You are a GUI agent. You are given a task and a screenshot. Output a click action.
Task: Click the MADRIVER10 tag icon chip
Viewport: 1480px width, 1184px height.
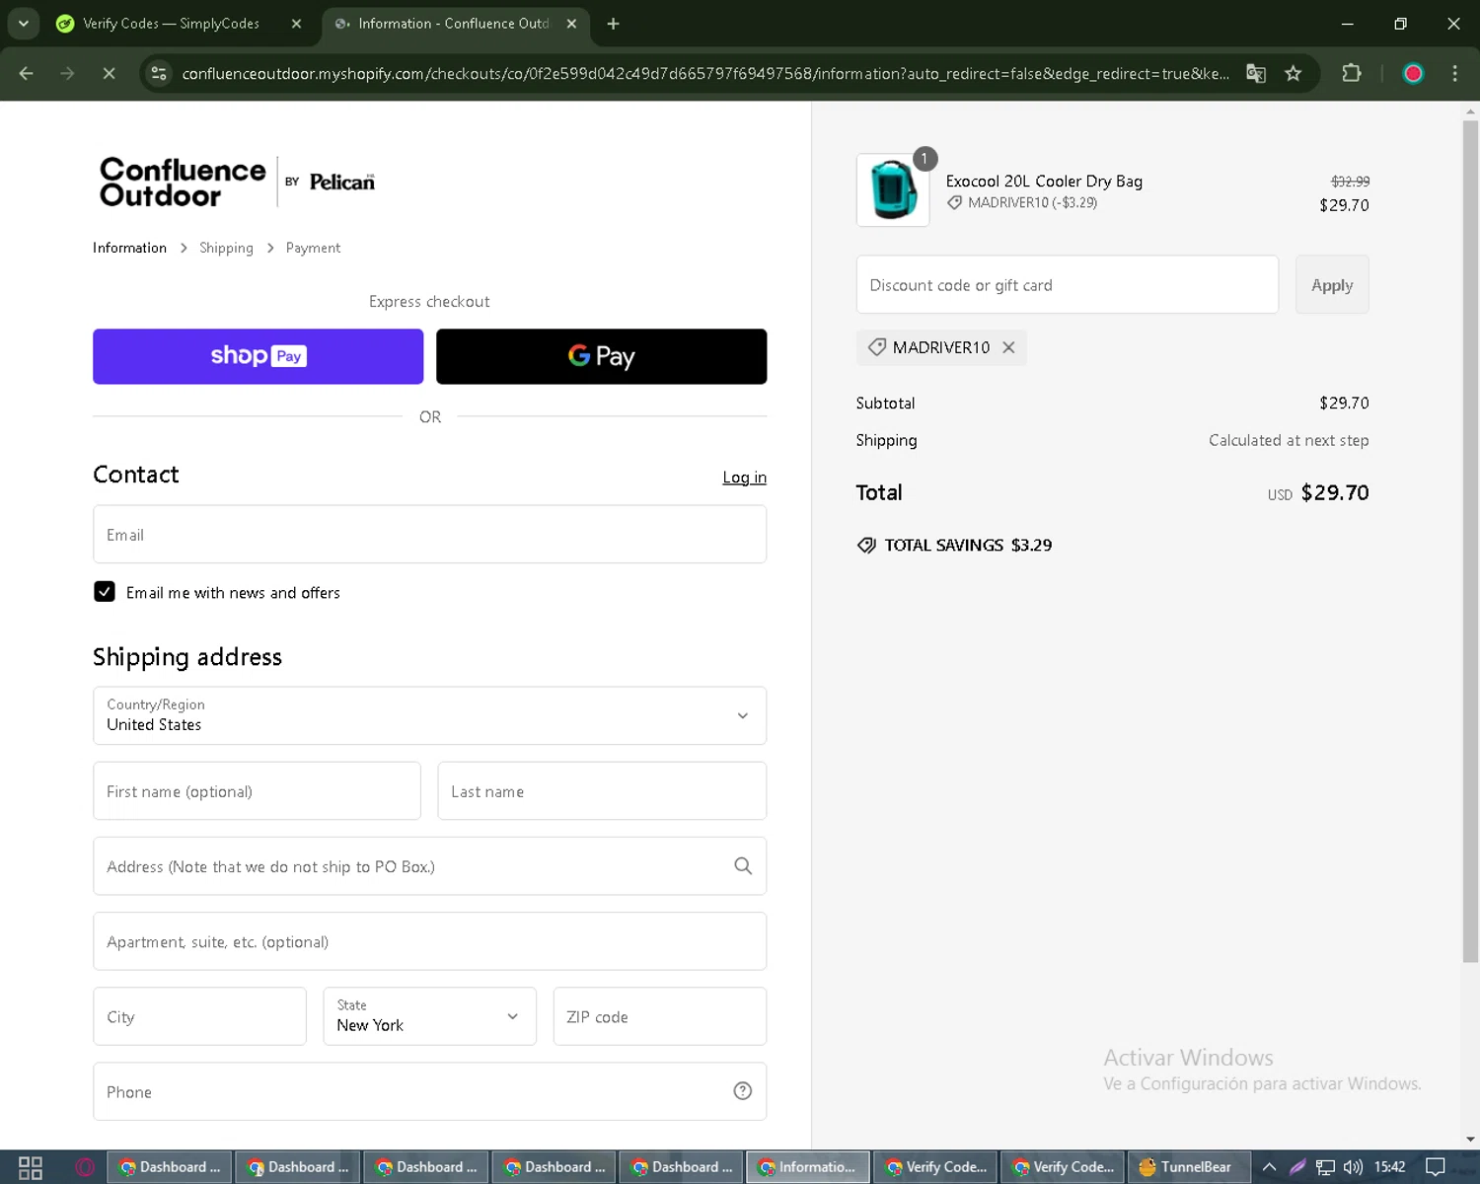(877, 347)
